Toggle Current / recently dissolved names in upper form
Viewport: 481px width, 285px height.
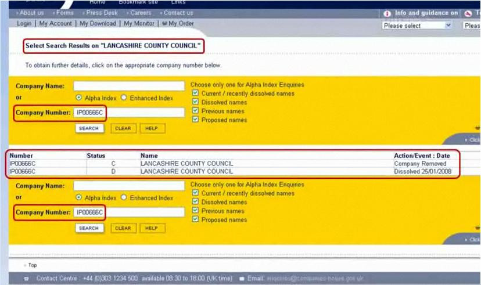click(195, 93)
